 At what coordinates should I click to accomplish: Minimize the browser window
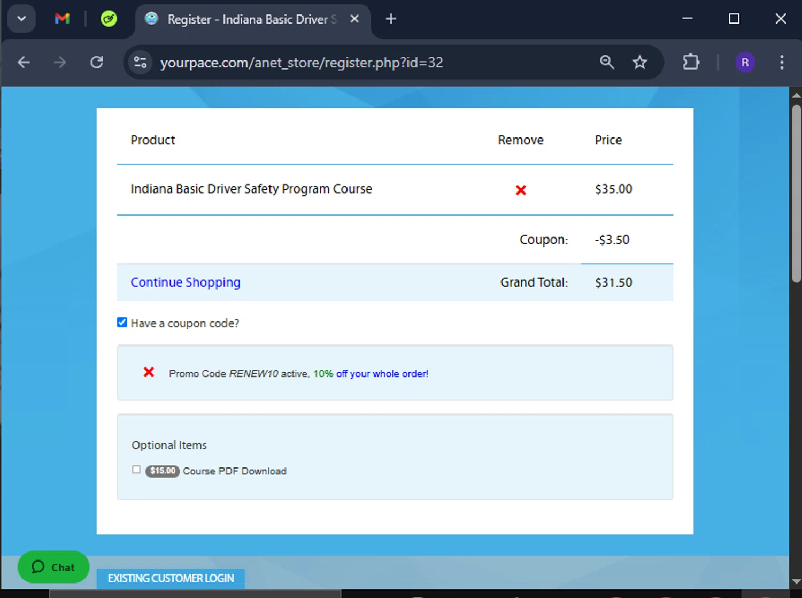coord(688,19)
